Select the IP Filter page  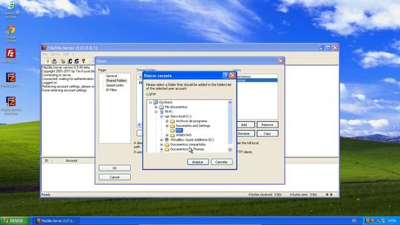(x=111, y=90)
